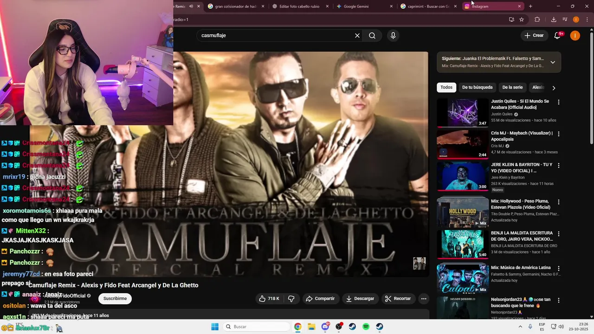The image size is (594, 334).
Task: Mute the playing Remix tab speaker icon
Action: pyautogui.click(x=191, y=6)
